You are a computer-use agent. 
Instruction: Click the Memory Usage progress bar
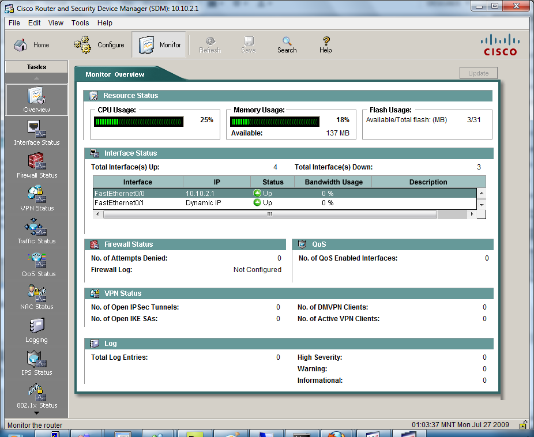point(275,122)
